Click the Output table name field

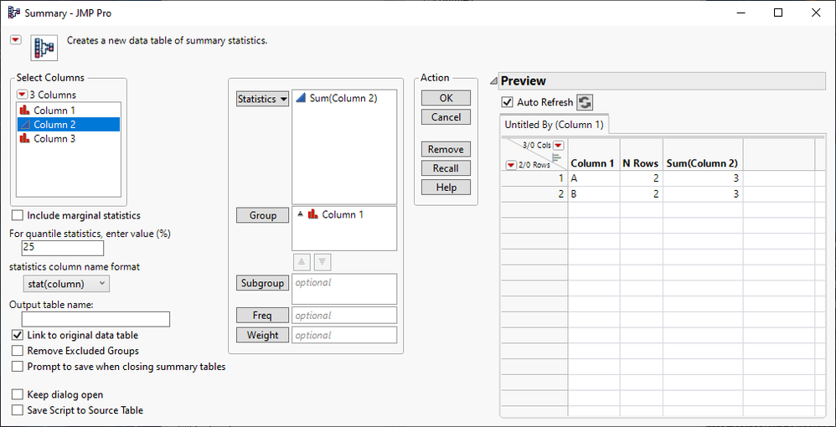pos(95,319)
